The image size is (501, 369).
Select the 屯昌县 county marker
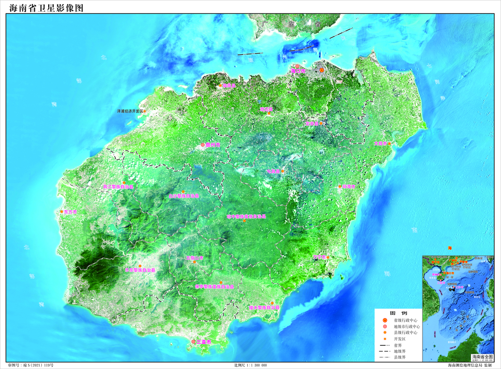pos(282,171)
